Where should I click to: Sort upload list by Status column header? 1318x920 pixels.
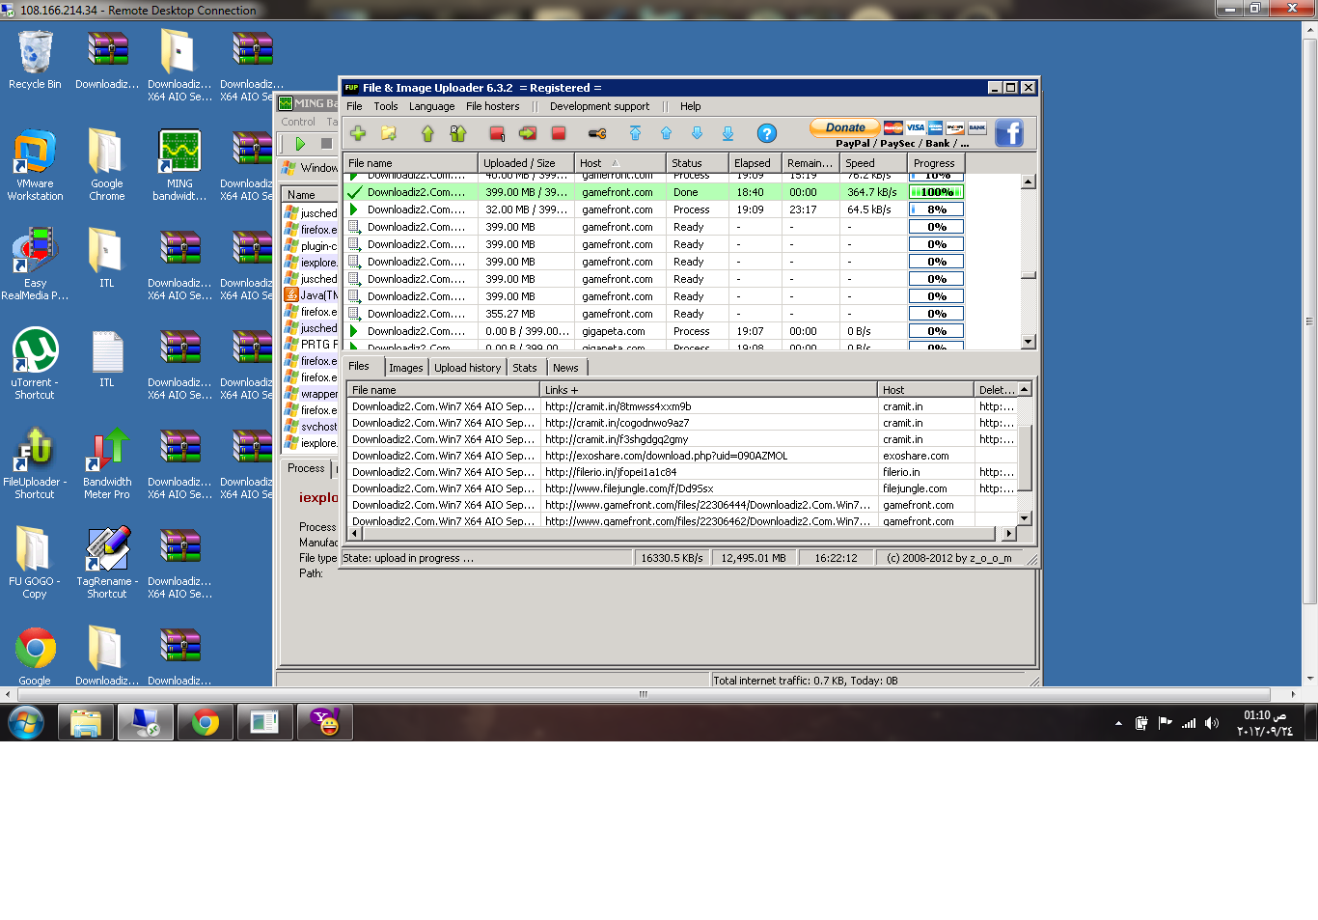click(697, 163)
